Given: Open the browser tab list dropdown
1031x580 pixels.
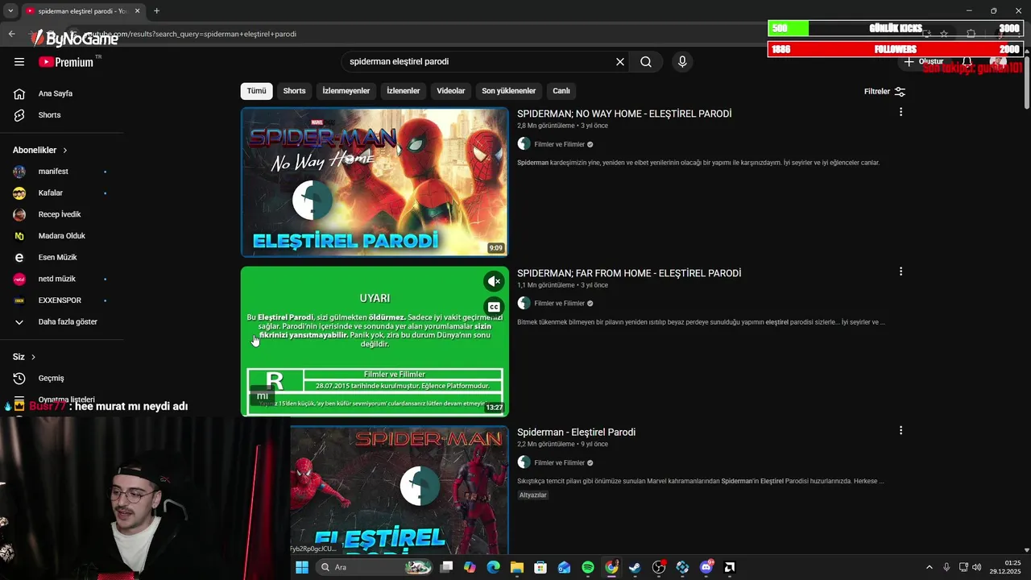Looking at the screenshot, I should pos(10,11).
